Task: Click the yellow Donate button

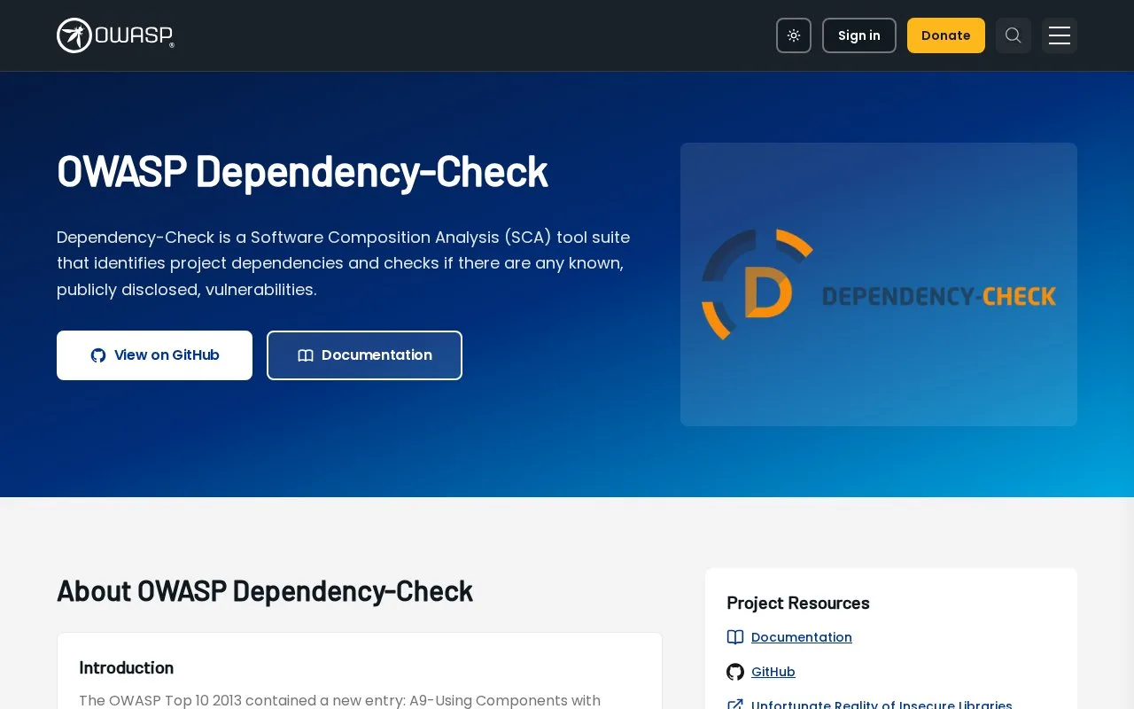Action: (x=946, y=35)
